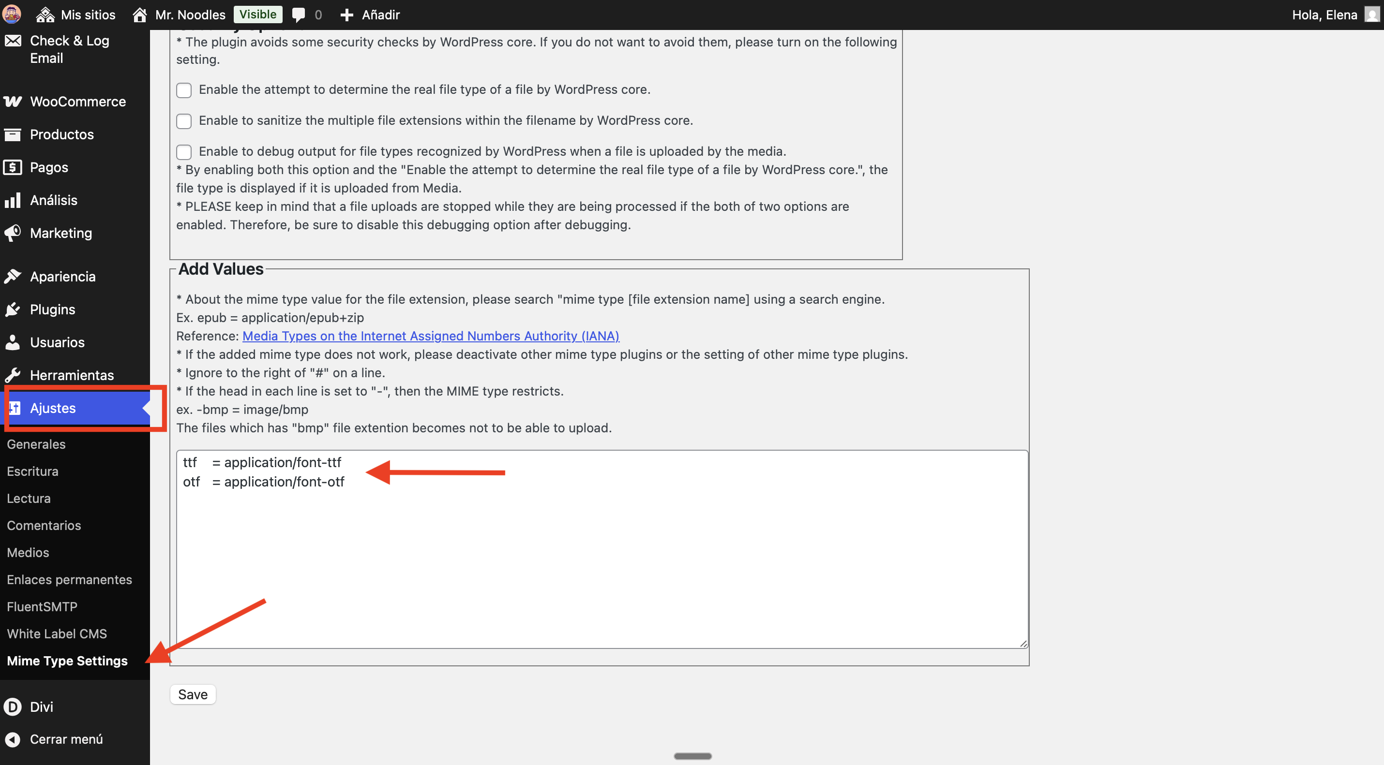Go to Medios settings

coord(28,552)
